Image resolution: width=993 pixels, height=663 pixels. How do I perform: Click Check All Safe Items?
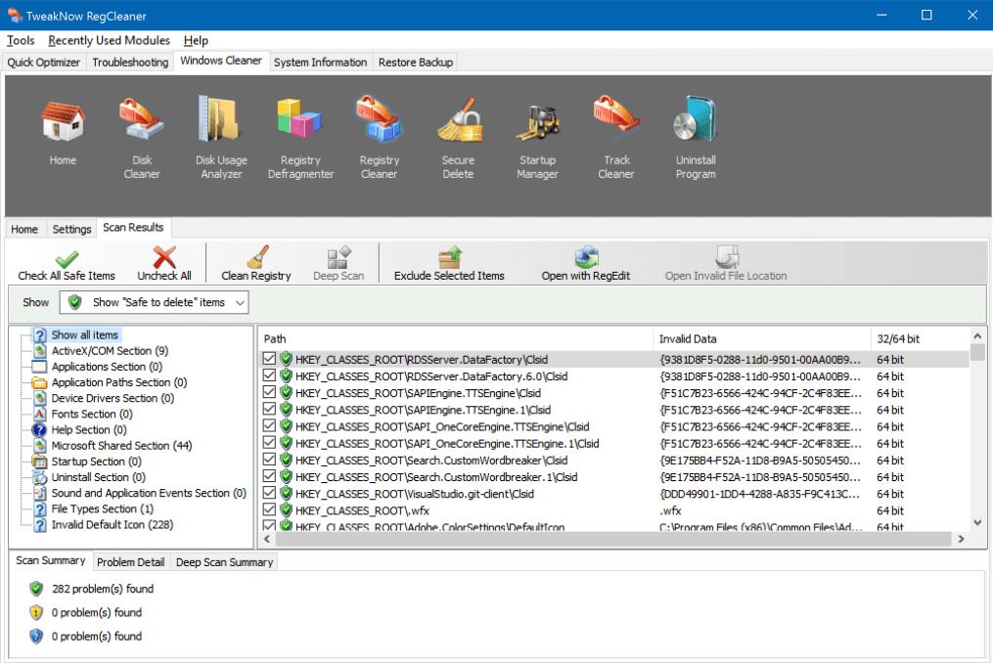67,263
